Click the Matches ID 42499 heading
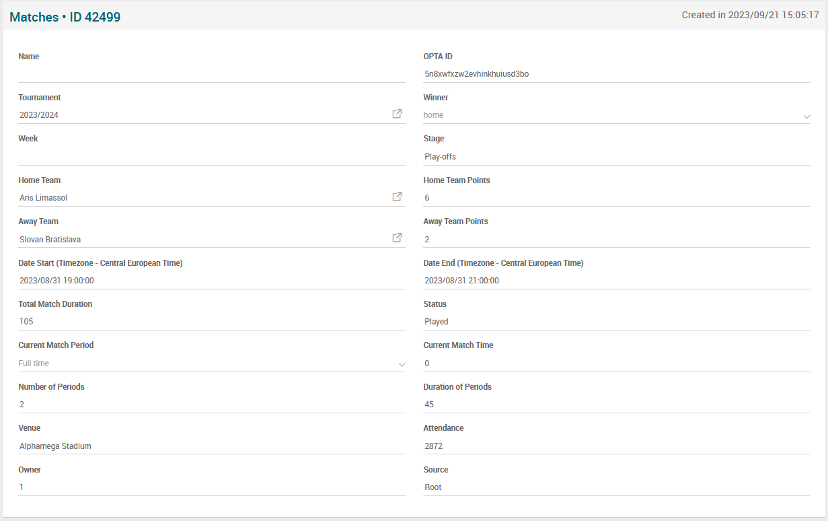Screen dimensions: 828x521 (65, 18)
